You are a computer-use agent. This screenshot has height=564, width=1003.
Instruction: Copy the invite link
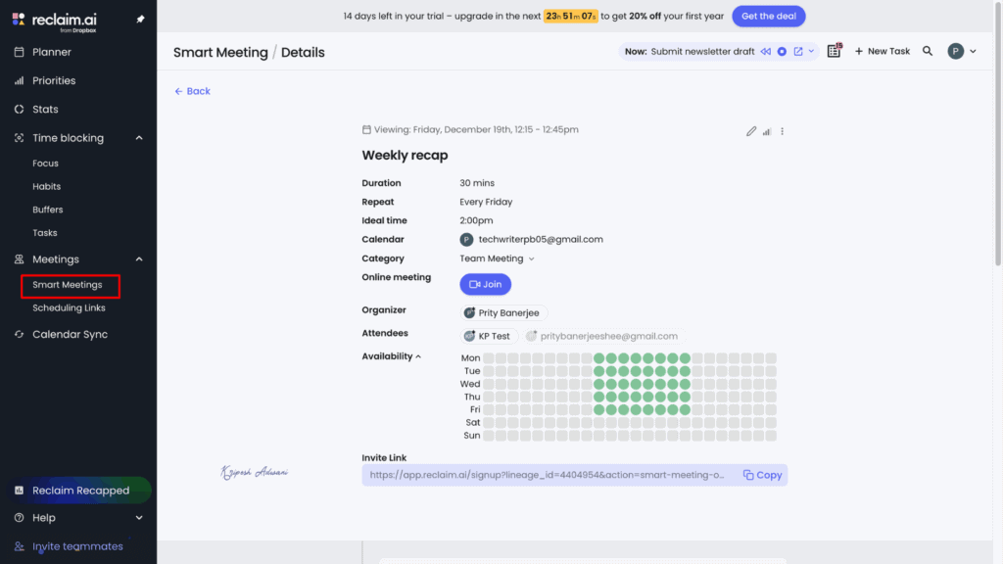[762, 475]
